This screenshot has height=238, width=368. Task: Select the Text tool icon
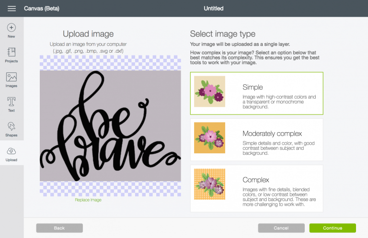pyautogui.click(x=11, y=102)
